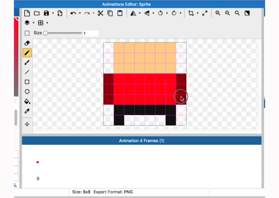This screenshot has width=279, height=198.
Task: Zoom out of the canvas
Action: pyautogui.click(x=227, y=13)
